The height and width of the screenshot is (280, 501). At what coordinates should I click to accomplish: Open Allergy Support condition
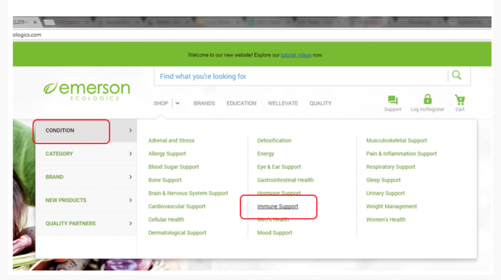[x=167, y=154]
